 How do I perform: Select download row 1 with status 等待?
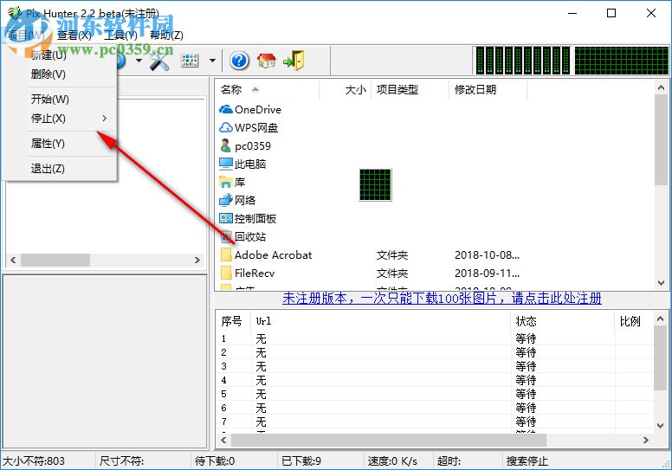(435, 338)
